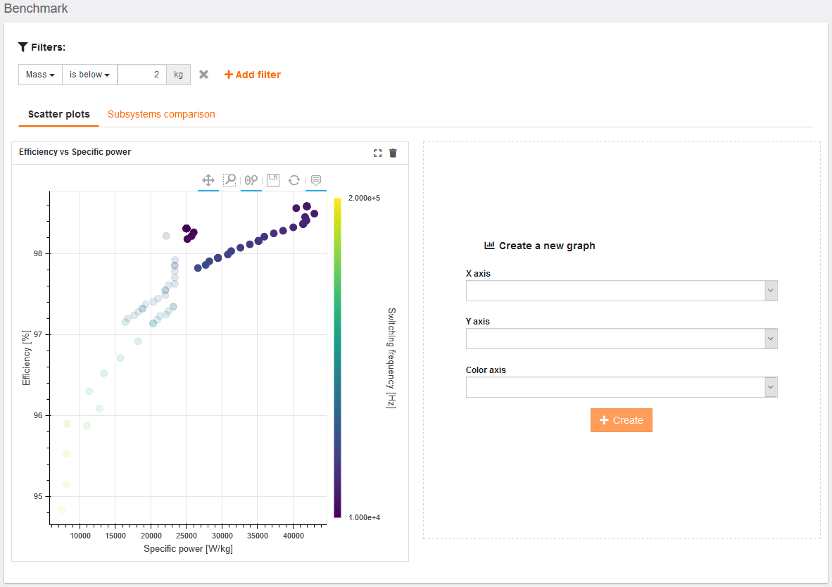Expand the scatter plot to fullscreen
Viewport: 832px width, 587px height.
tap(378, 153)
